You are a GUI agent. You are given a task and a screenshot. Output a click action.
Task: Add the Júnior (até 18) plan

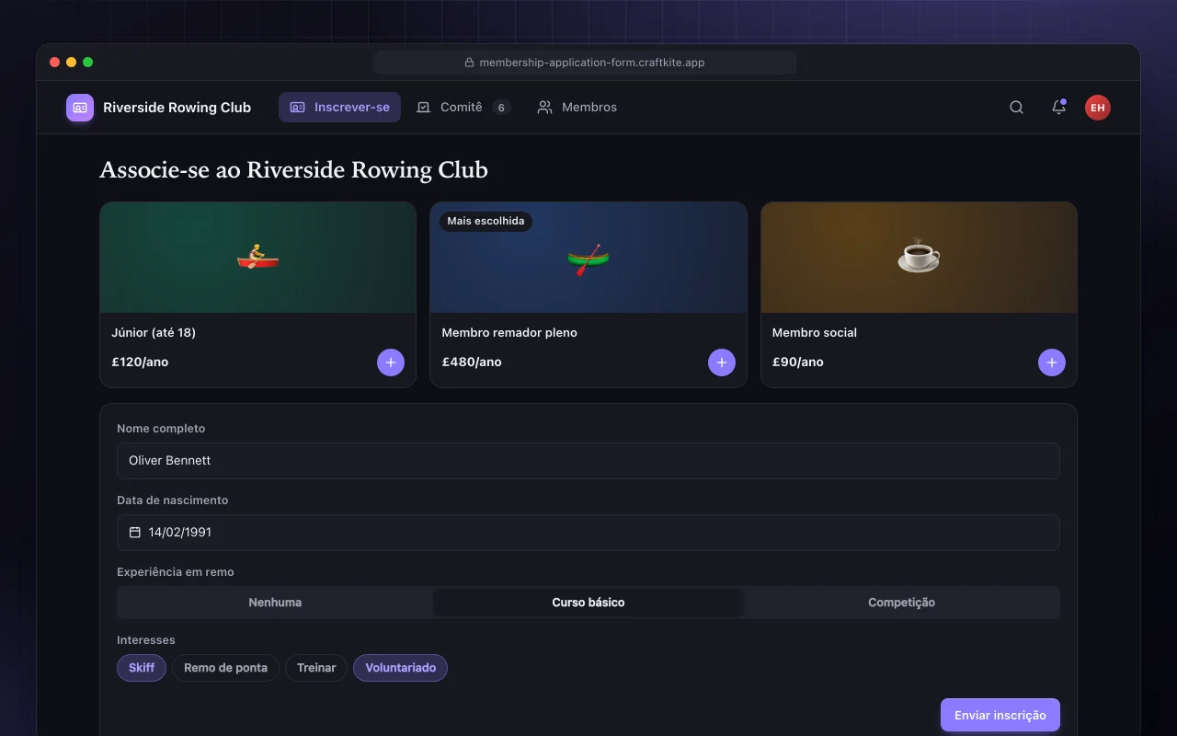[391, 362]
